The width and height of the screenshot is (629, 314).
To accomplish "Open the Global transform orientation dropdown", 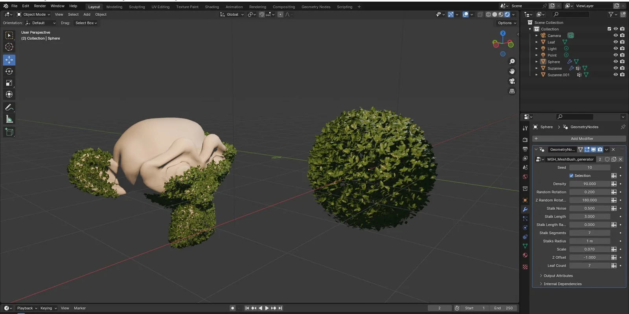I will coord(232,15).
